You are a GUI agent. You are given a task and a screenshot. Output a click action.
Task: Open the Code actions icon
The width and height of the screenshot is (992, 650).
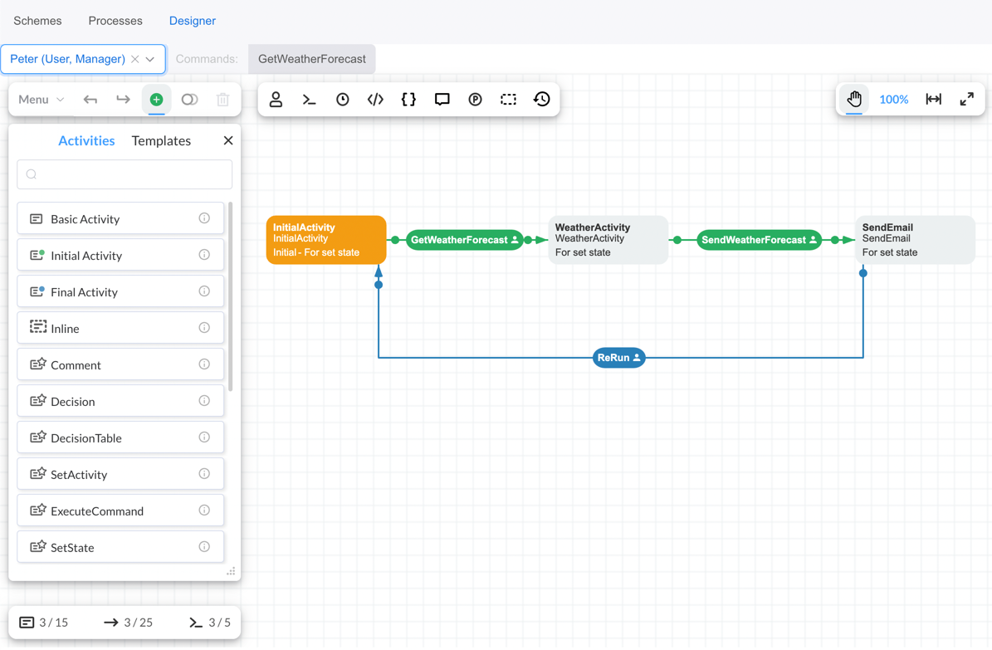[x=375, y=100]
